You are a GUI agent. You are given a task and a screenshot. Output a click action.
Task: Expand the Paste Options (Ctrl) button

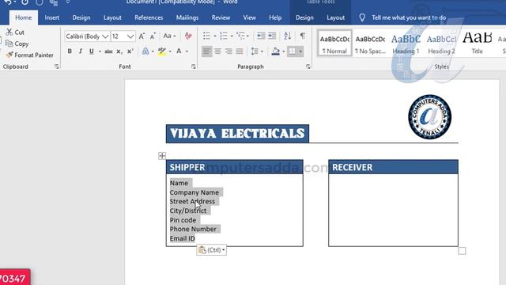tap(211, 250)
